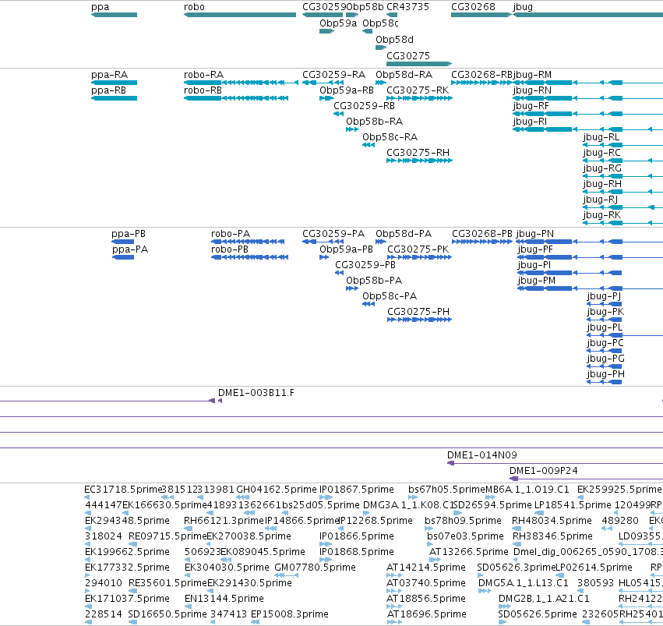The height and width of the screenshot is (626, 663).
Task: Click the RH66121.3prime EST label
Action: coord(224,521)
